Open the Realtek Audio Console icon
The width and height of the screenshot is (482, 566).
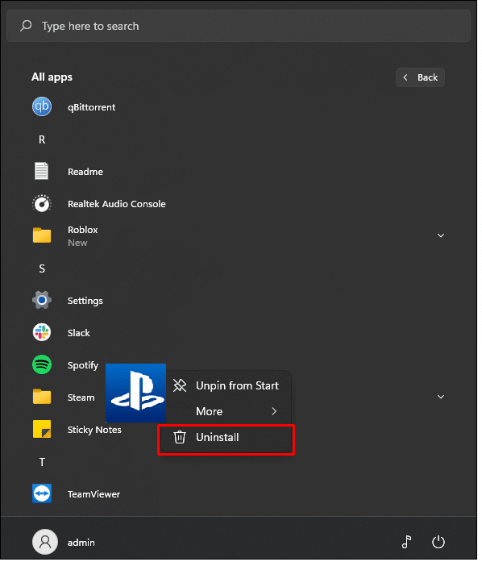[42, 204]
